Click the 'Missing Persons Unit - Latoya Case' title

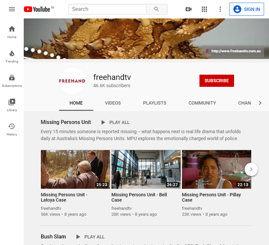[64, 197]
